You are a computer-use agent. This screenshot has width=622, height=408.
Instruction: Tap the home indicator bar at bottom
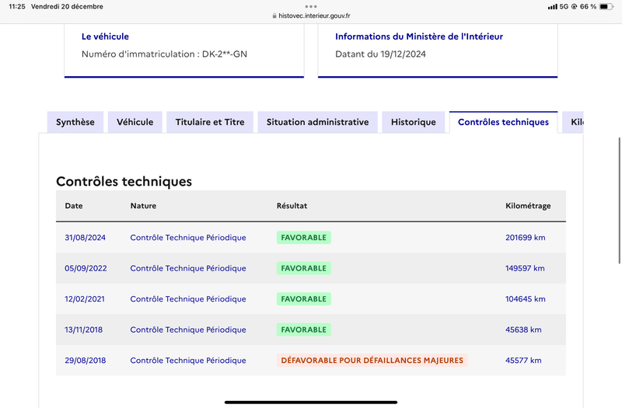pyautogui.click(x=311, y=402)
